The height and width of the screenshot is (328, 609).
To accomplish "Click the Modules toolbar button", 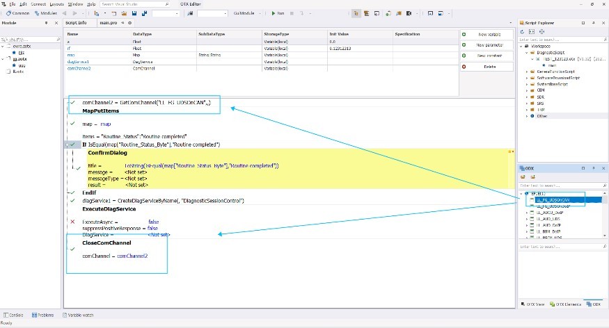I will point(46,13).
